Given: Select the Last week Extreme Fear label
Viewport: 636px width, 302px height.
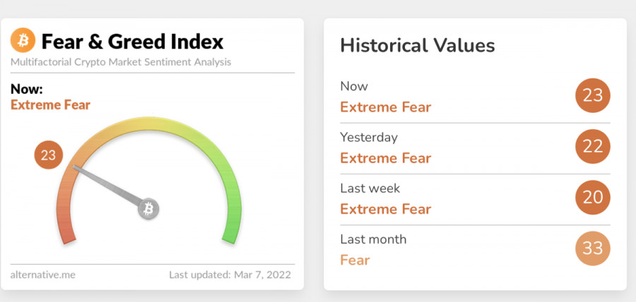Looking at the screenshot, I should tap(385, 209).
